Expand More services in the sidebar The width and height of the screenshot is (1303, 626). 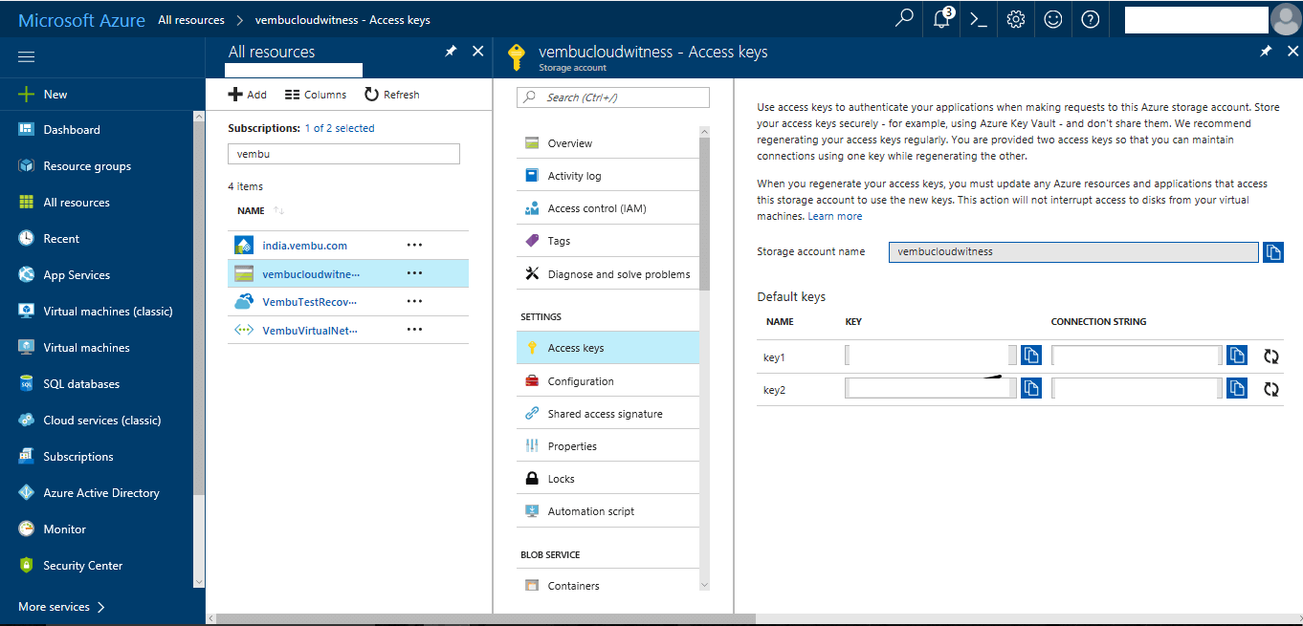pyautogui.click(x=61, y=607)
